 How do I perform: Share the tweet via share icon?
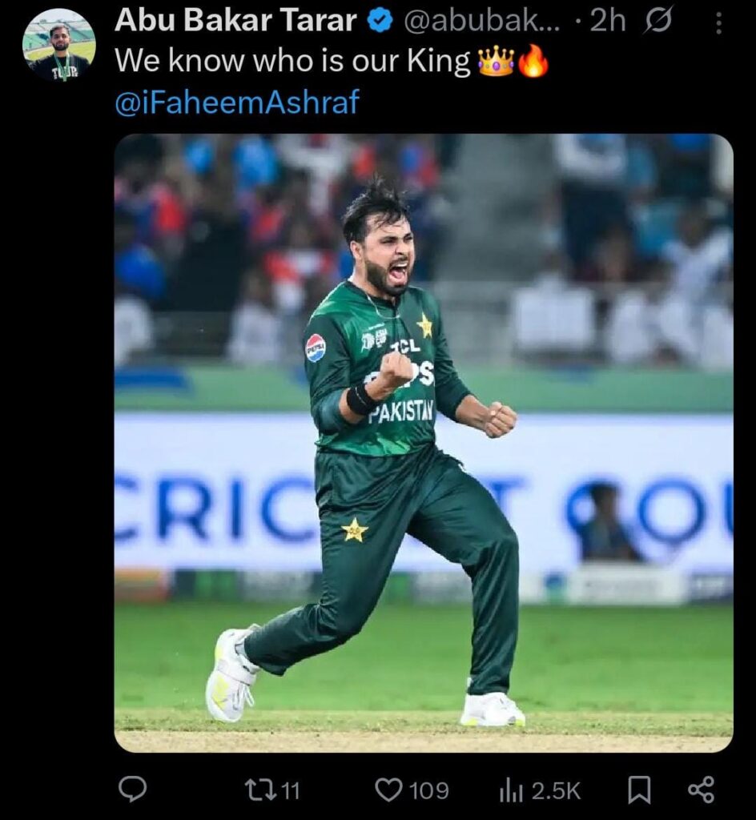click(701, 790)
